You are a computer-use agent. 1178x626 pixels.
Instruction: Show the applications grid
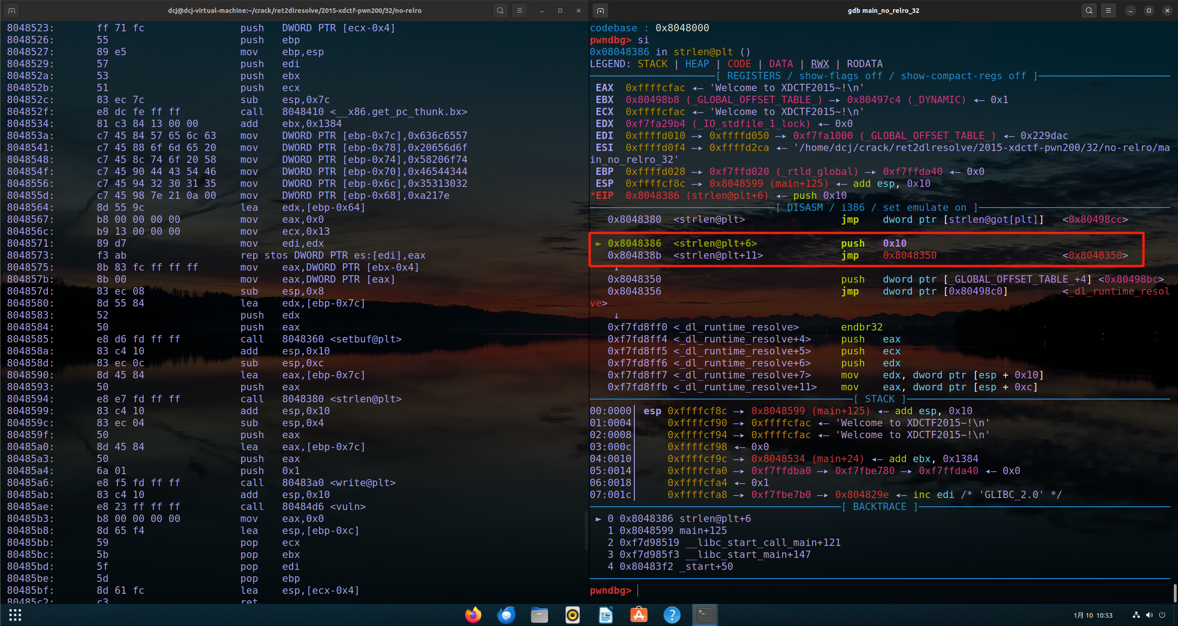(x=15, y=615)
